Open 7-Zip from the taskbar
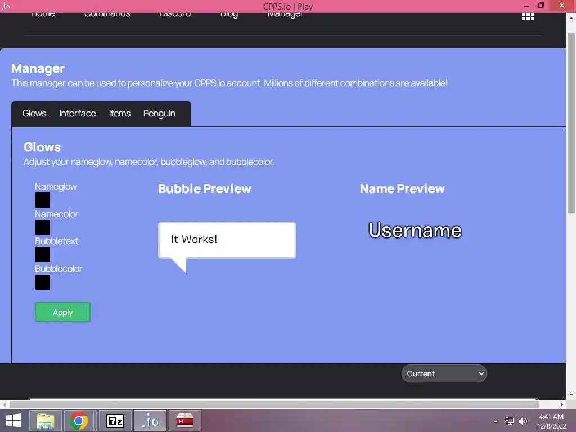 click(x=115, y=421)
